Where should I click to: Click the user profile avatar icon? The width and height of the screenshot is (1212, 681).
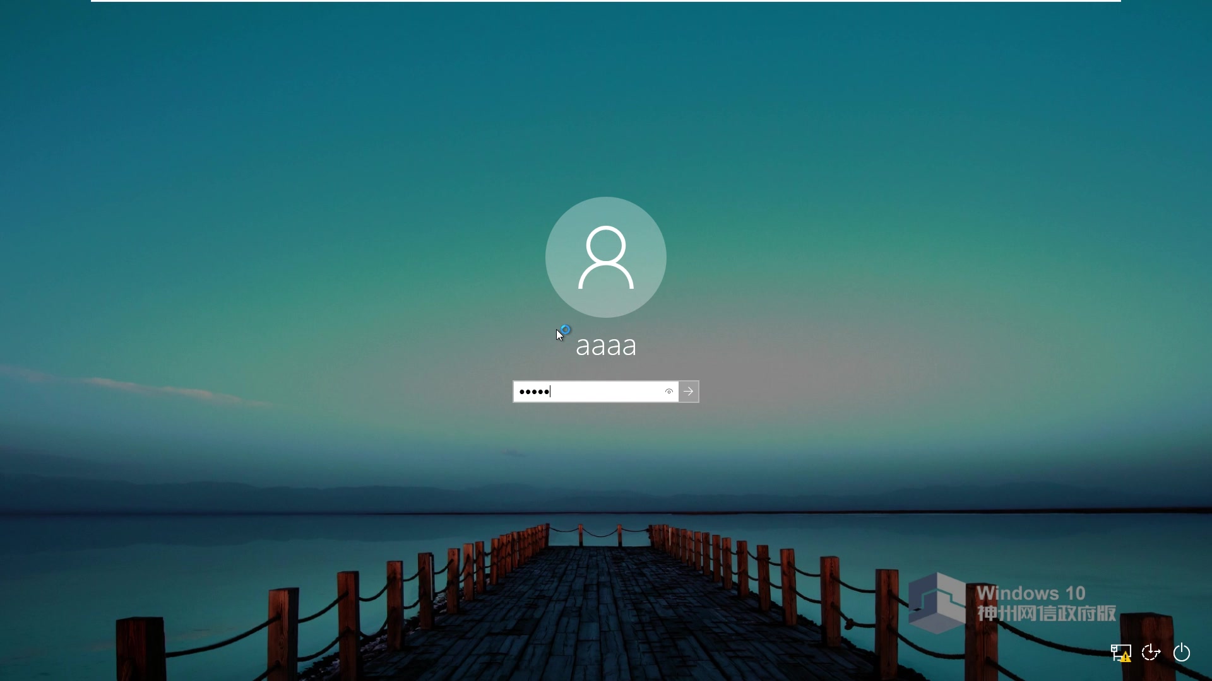pyautogui.click(x=606, y=256)
